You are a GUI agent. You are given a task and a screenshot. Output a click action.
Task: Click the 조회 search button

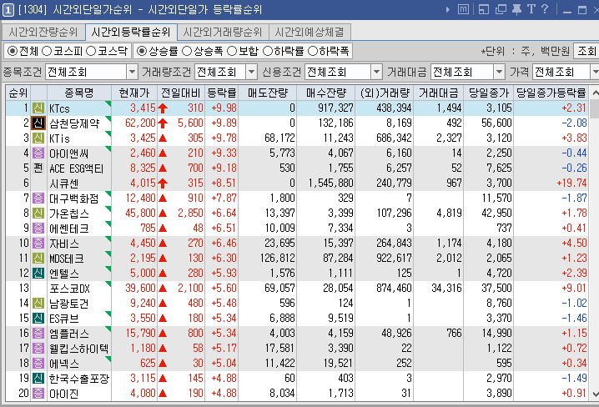(x=586, y=51)
